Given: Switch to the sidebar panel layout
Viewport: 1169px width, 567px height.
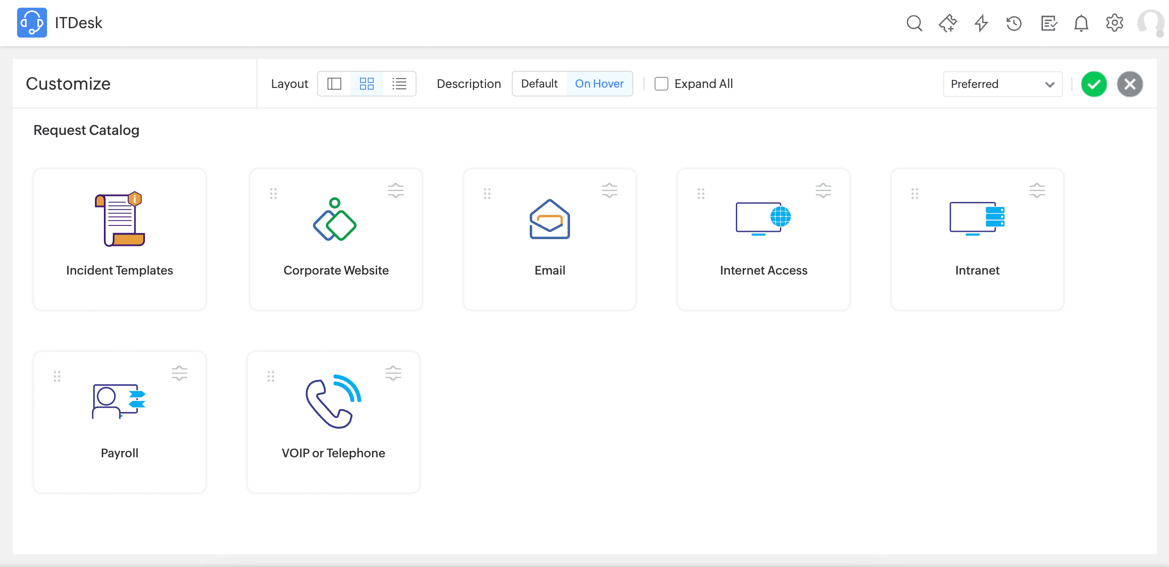Looking at the screenshot, I should tap(334, 84).
